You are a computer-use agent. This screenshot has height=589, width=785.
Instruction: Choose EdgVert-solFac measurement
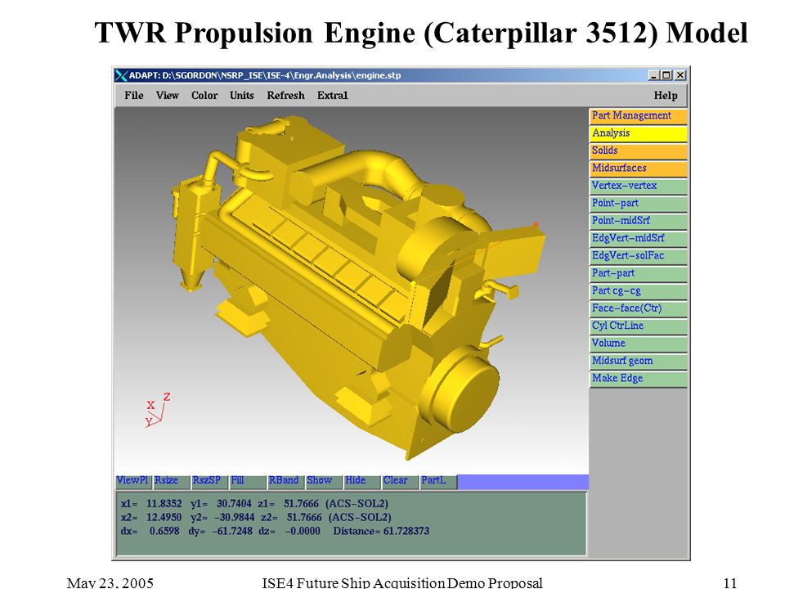(x=639, y=256)
